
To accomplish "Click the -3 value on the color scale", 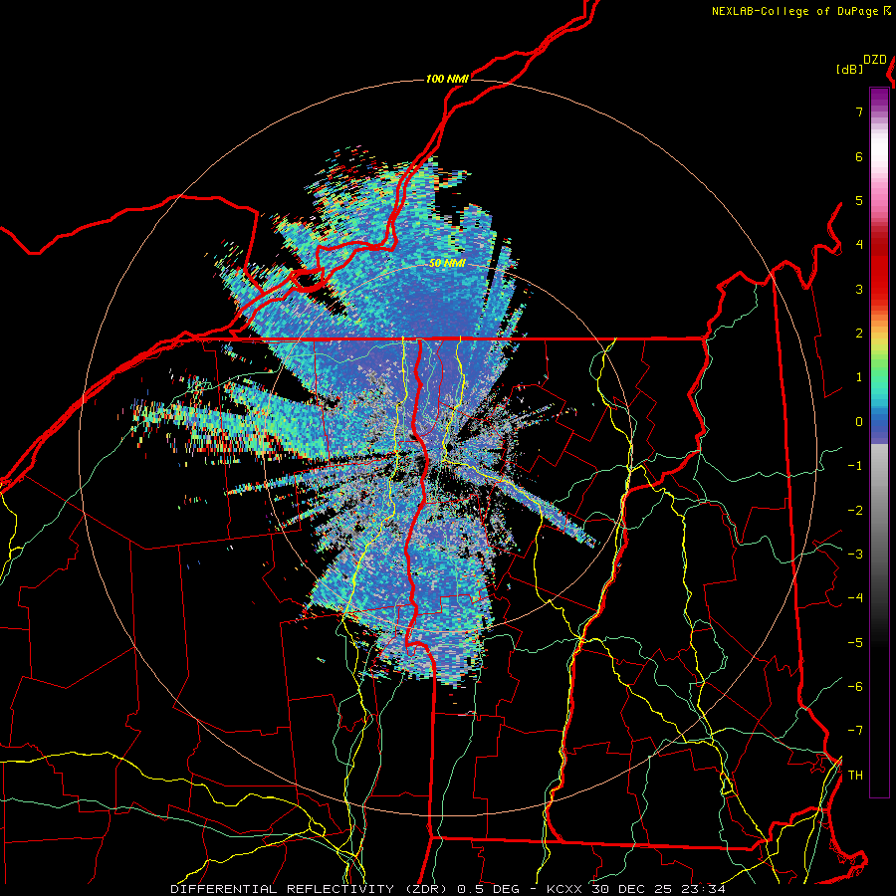I will tap(855, 555).
